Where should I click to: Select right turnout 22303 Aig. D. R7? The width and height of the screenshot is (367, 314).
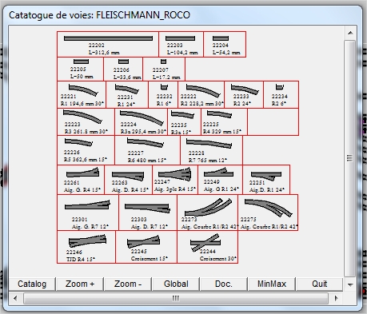(x=148, y=213)
